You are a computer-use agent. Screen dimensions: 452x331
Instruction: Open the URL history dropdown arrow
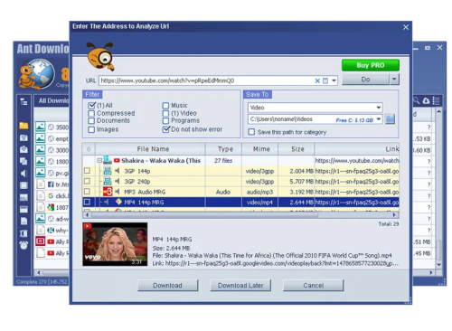coord(334,80)
